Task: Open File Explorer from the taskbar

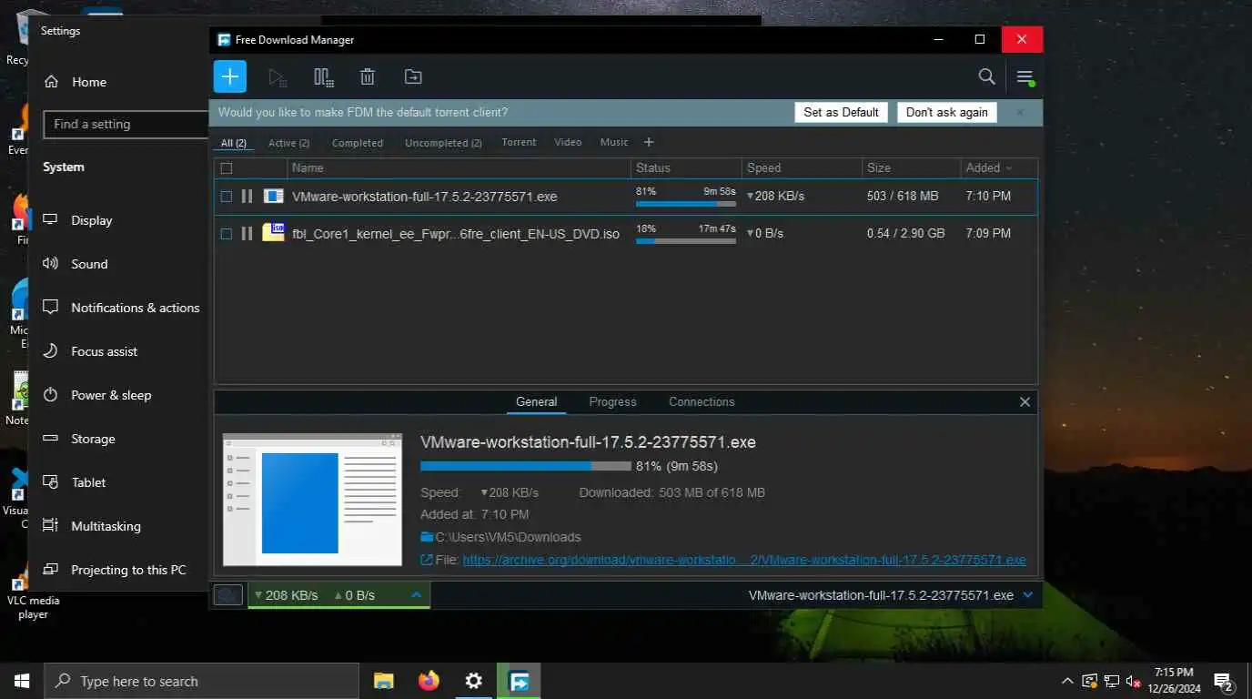Action: (384, 681)
